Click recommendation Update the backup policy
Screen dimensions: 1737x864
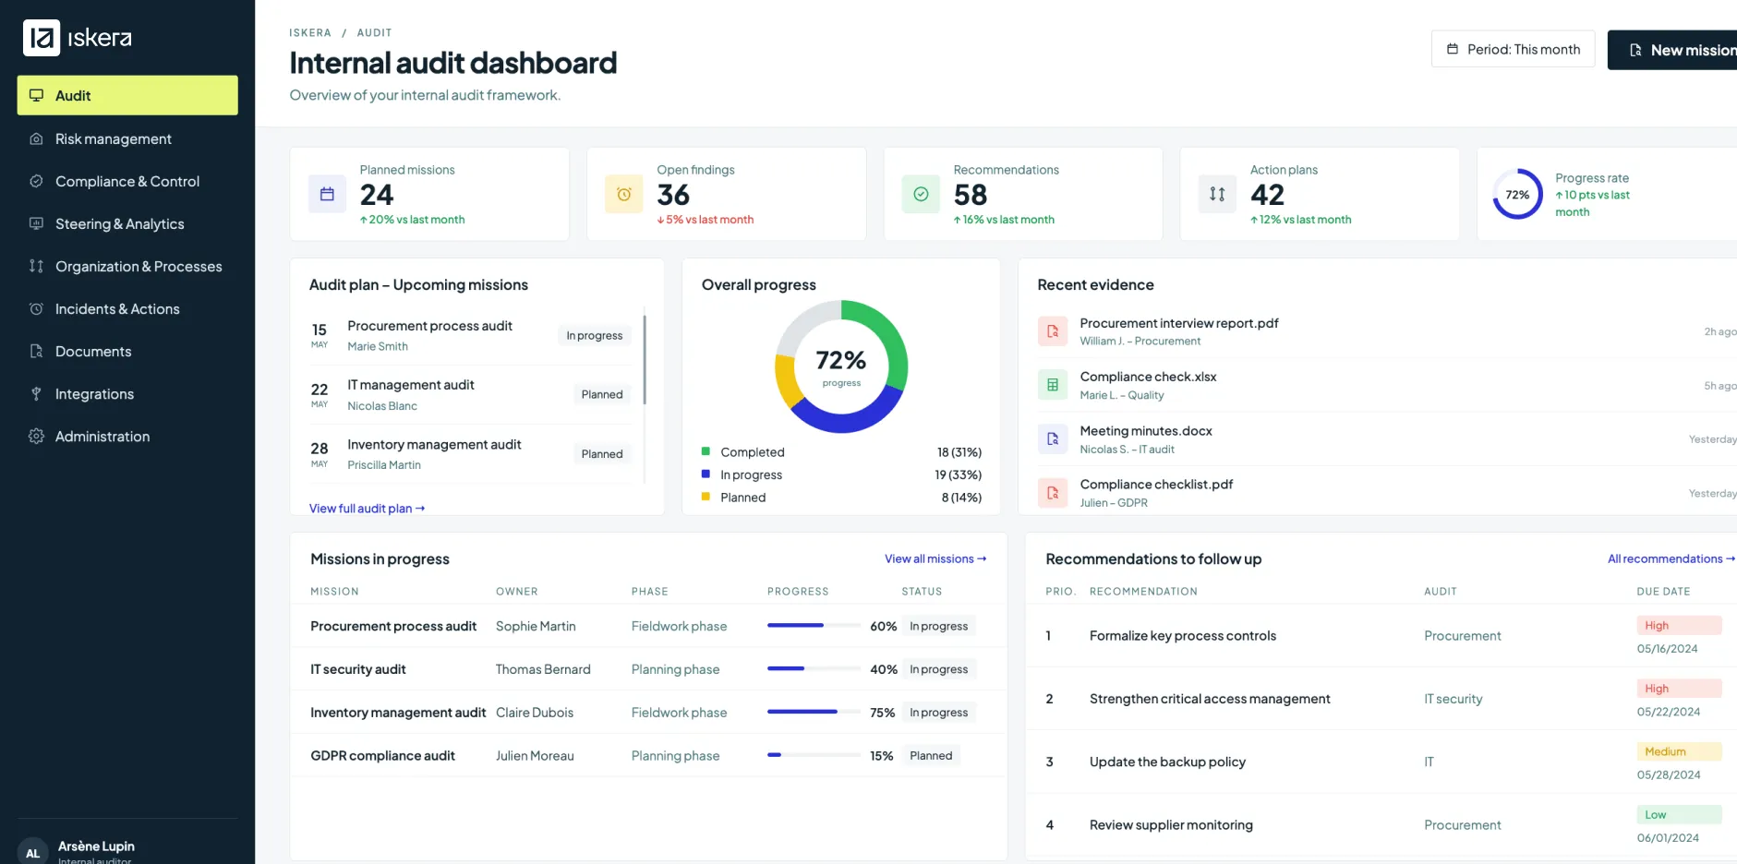1167,762
